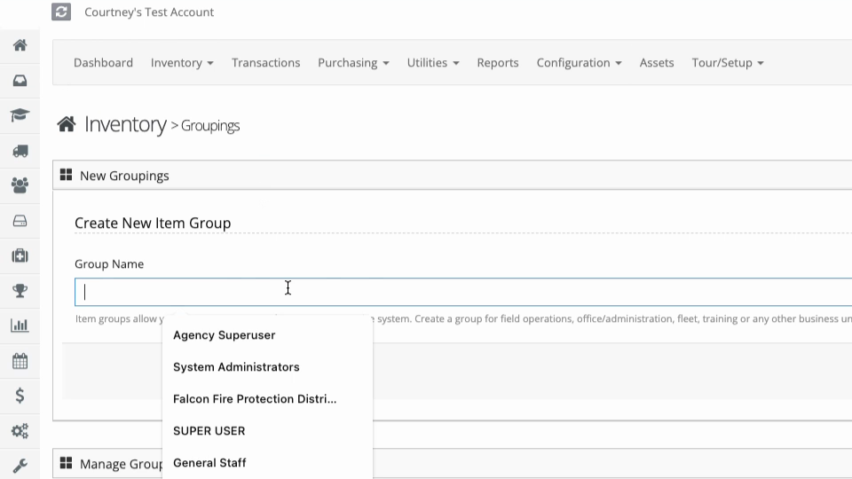This screenshot has height=479, width=852.
Task: Open the calendar sidebar icon
Action: (20, 361)
